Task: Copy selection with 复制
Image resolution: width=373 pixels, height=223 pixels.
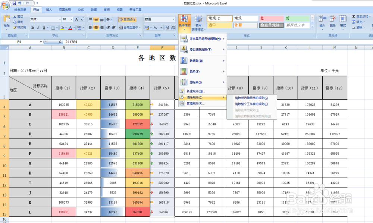Action: (x=18, y=22)
